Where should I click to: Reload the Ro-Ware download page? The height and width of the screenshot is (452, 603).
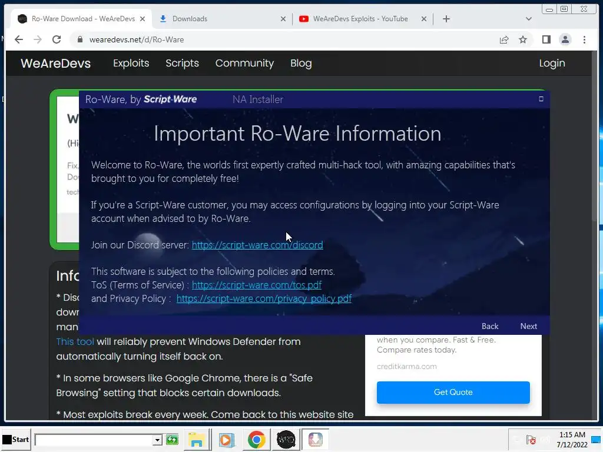coord(57,39)
